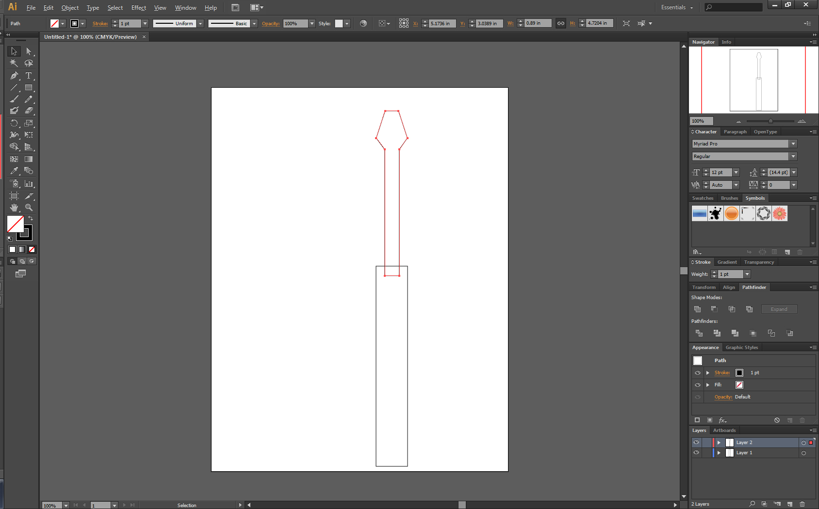Hide Layer 1 with its eye icon
The image size is (819, 509).
696,452
